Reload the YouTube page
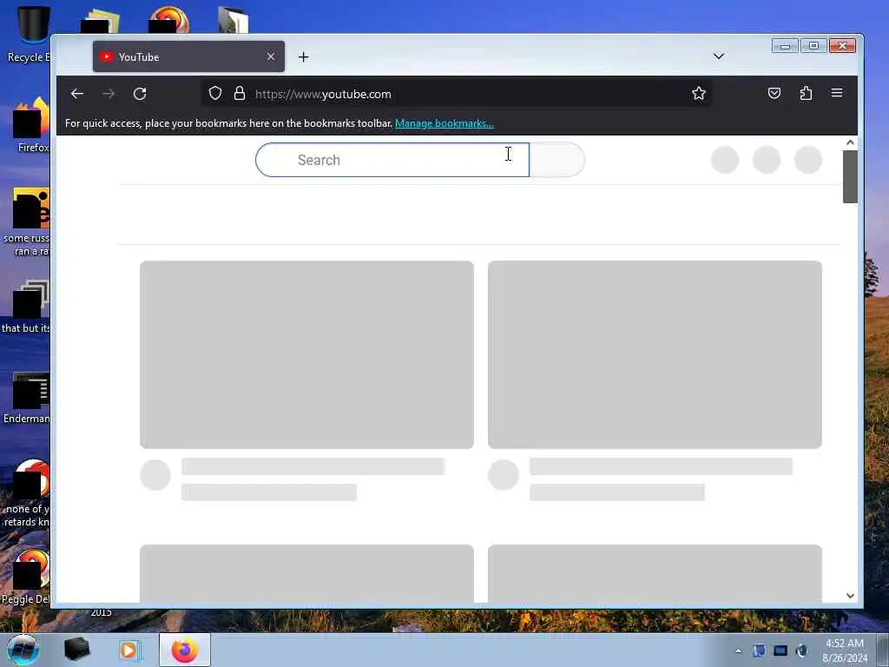This screenshot has width=889, height=667. click(x=140, y=94)
